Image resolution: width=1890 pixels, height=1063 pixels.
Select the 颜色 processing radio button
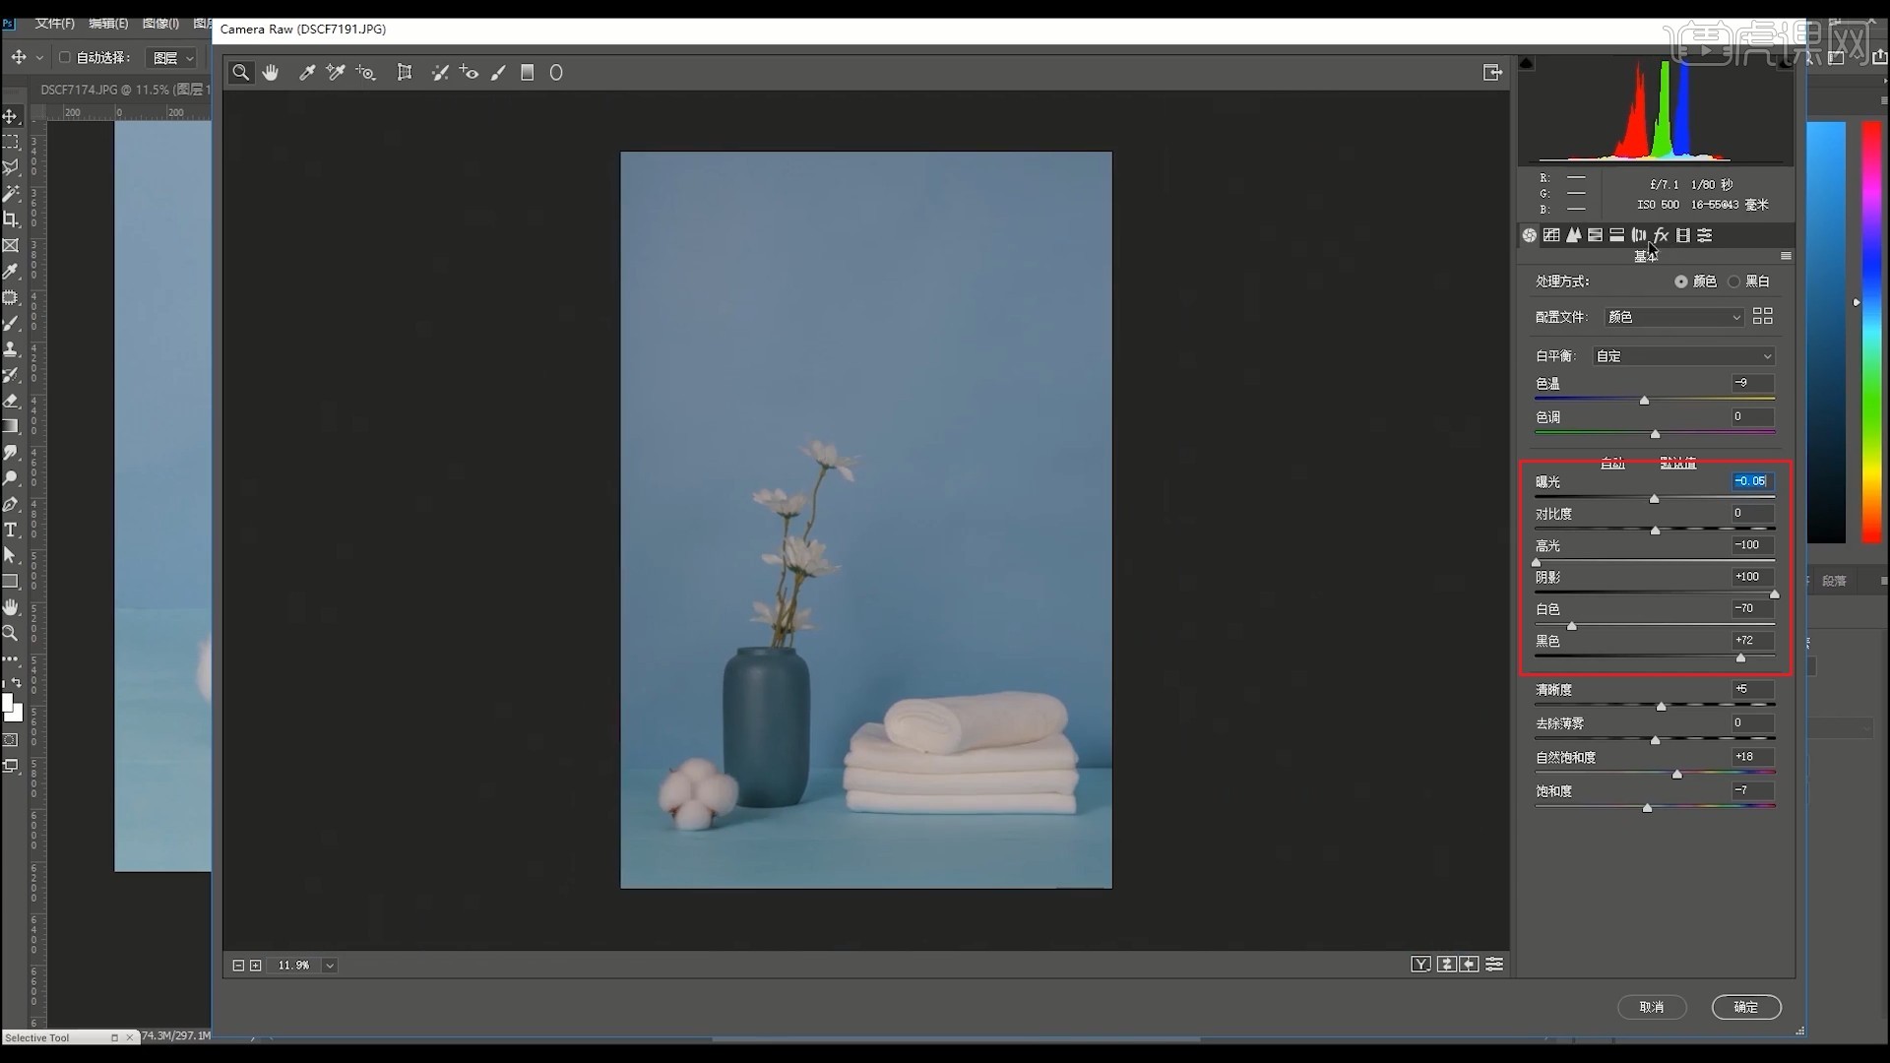1681,281
